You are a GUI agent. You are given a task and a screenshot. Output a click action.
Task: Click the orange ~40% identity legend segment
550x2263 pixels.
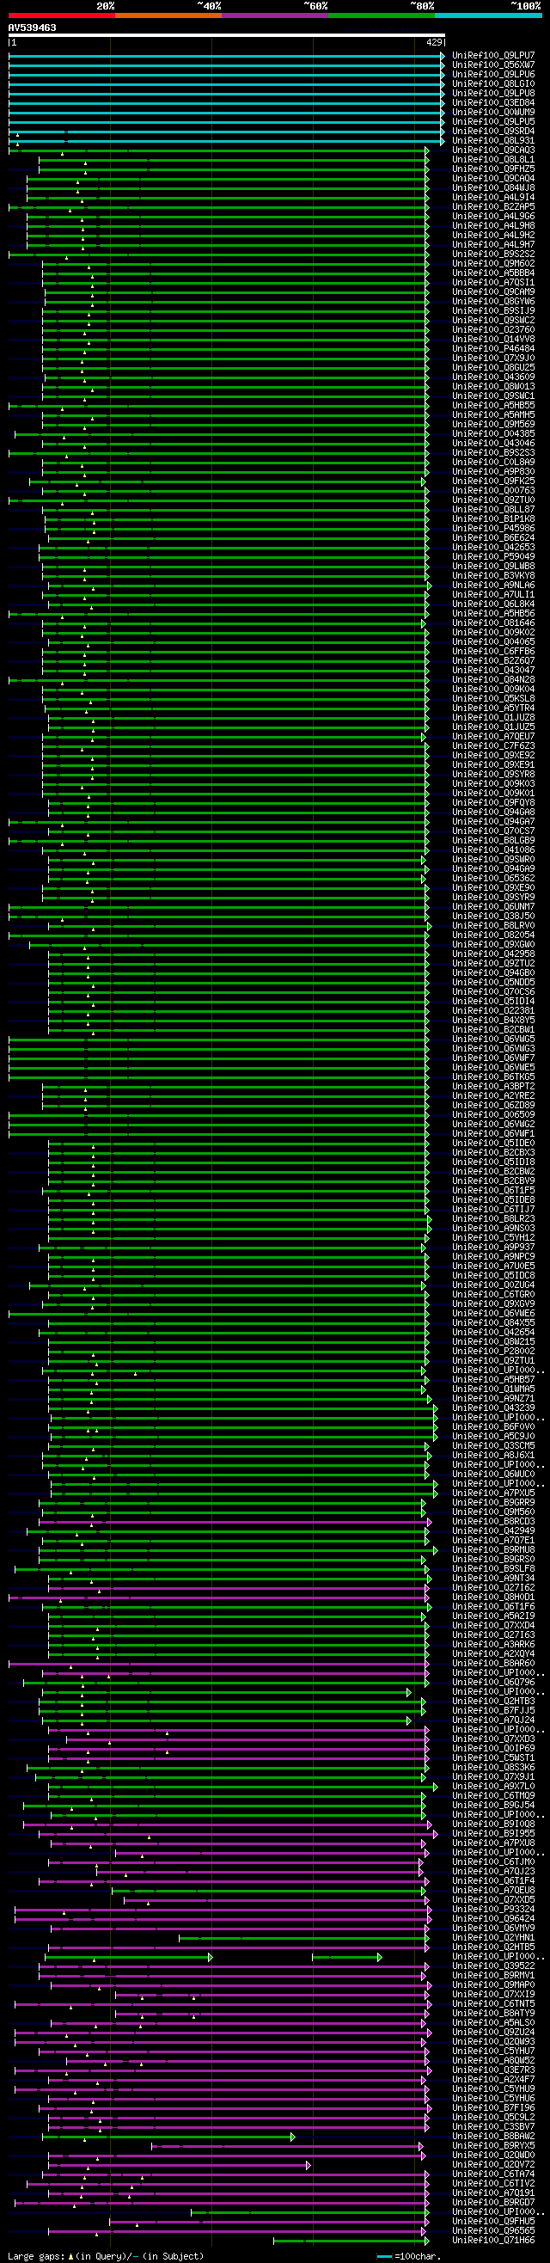coord(168,15)
